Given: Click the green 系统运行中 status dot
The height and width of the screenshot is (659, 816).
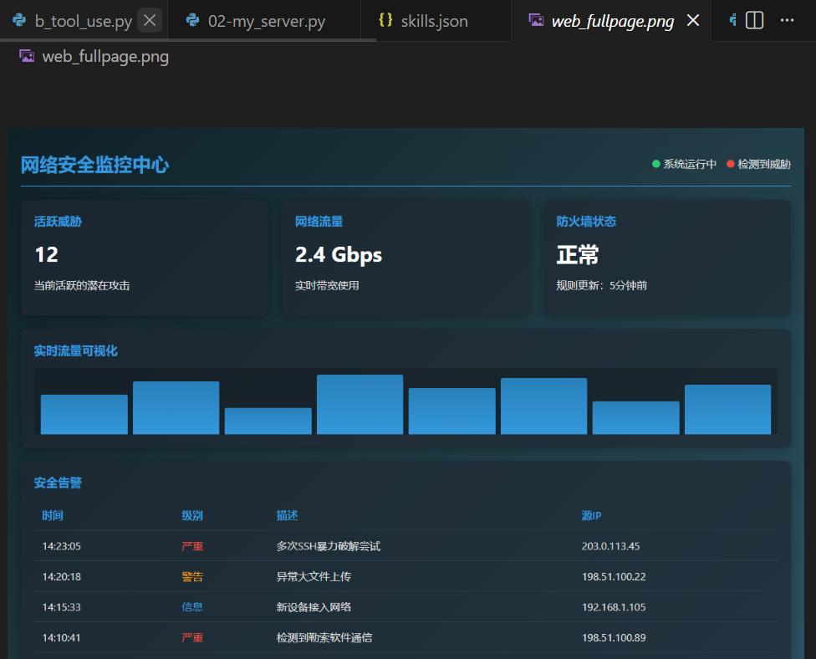Looking at the screenshot, I should tap(656, 164).
